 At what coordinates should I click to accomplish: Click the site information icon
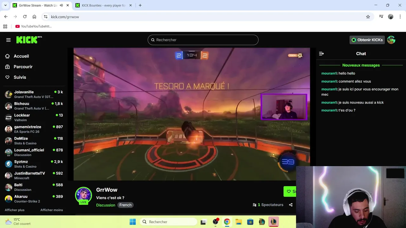tap(45, 17)
